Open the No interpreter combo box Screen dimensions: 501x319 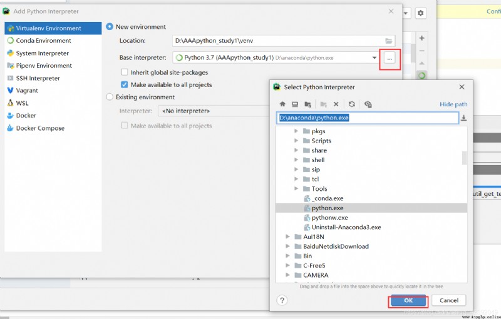214,111
